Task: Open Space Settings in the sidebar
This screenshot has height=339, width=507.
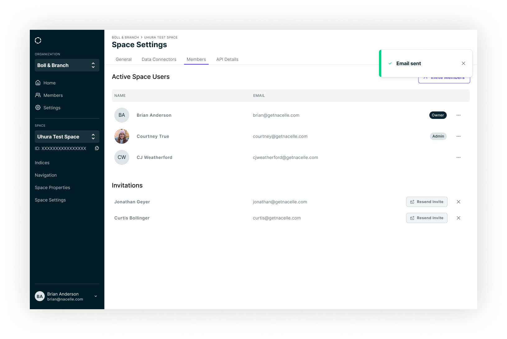Action: coord(50,200)
